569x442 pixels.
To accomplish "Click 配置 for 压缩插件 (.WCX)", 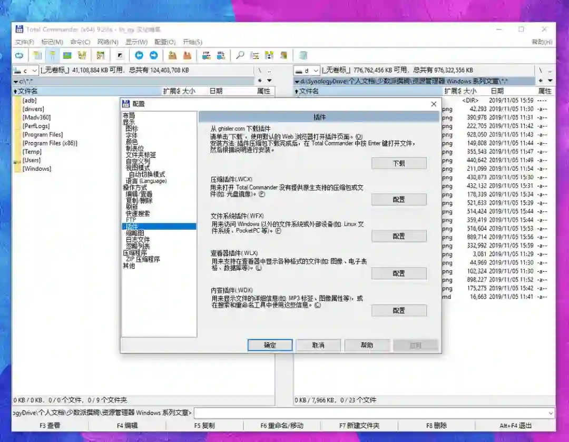I will 399,200.
